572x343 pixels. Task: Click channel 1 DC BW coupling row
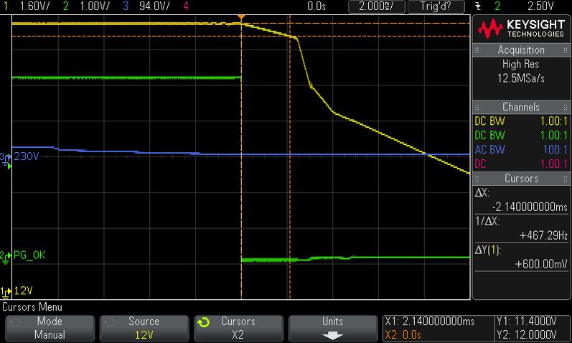tap(521, 121)
